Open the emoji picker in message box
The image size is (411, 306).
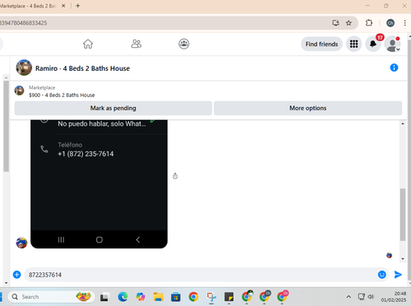(382, 275)
